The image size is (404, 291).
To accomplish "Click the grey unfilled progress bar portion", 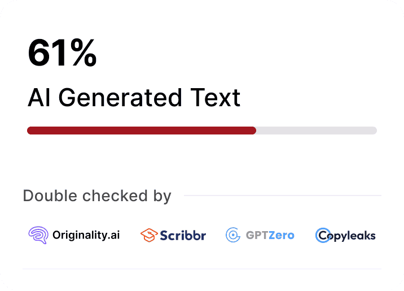I will [316, 131].
